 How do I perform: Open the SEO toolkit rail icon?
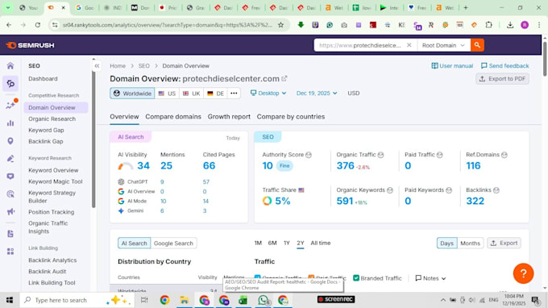10,84
